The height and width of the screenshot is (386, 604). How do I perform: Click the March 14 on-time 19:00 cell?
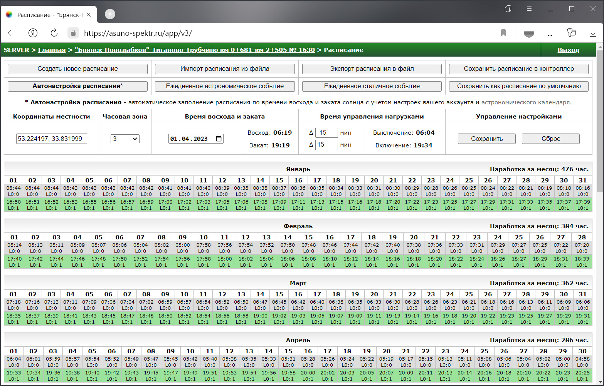coord(260,319)
